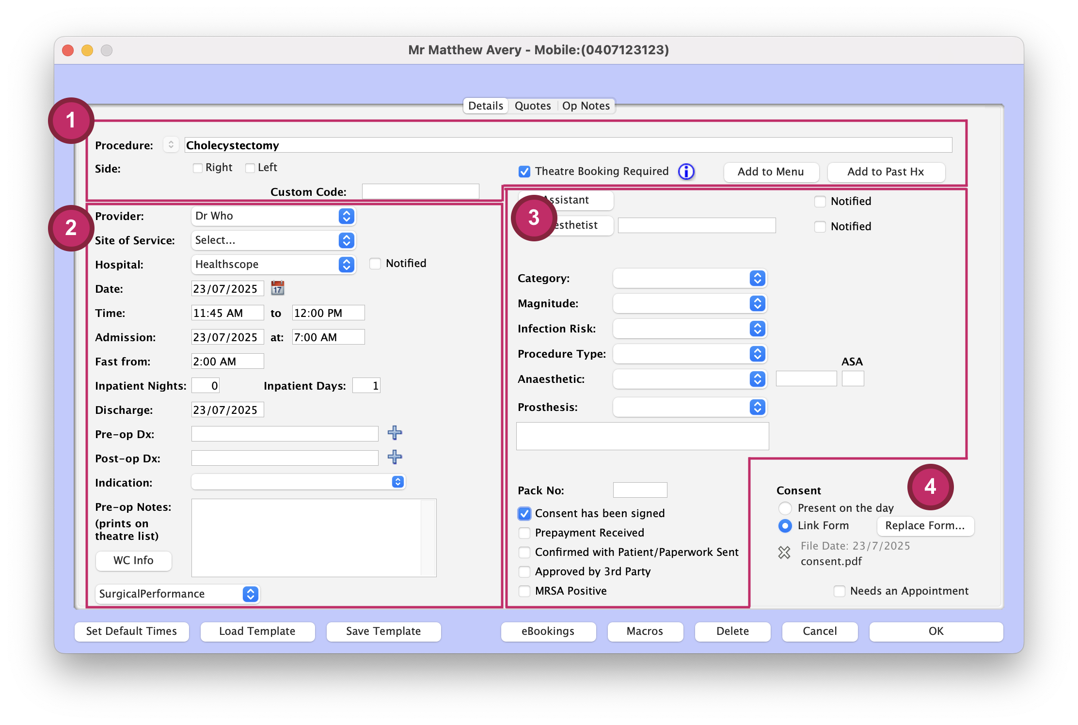Uncheck Consent has been signed

(x=524, y=513)
